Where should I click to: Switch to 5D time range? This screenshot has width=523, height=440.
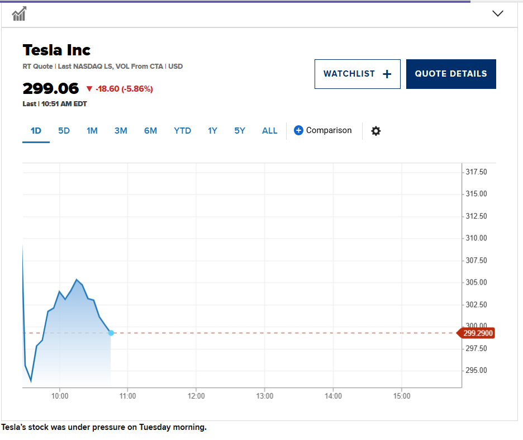(x=64, y=131)
